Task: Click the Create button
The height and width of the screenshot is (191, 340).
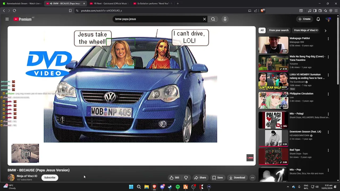Action: click(x=304, y=19)
